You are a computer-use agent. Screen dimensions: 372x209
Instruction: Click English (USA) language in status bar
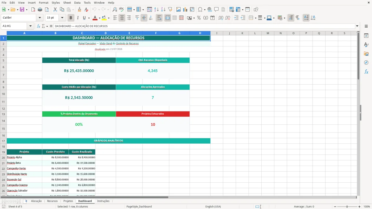click(x=213, y=207)
